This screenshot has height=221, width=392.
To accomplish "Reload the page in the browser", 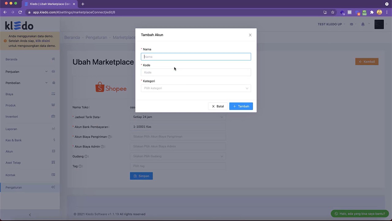I will click(20, 12).
